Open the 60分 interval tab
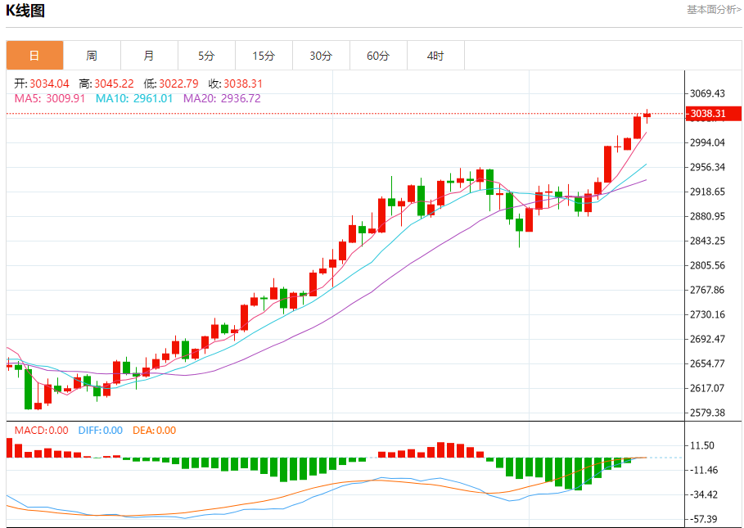 (379, 56)
